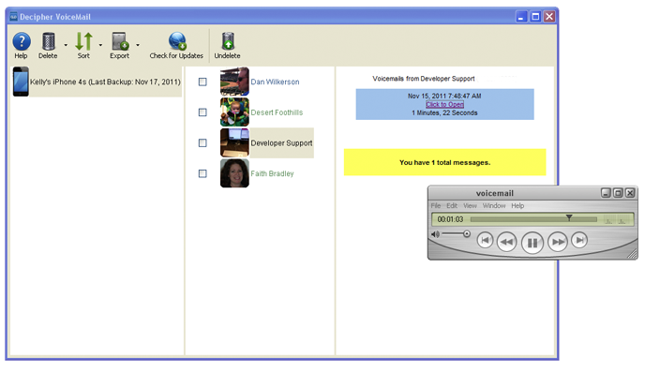This screenshot has height=373, width=645.
Task: Close the Decipher VoiceMail window
Action: (549, 17)
